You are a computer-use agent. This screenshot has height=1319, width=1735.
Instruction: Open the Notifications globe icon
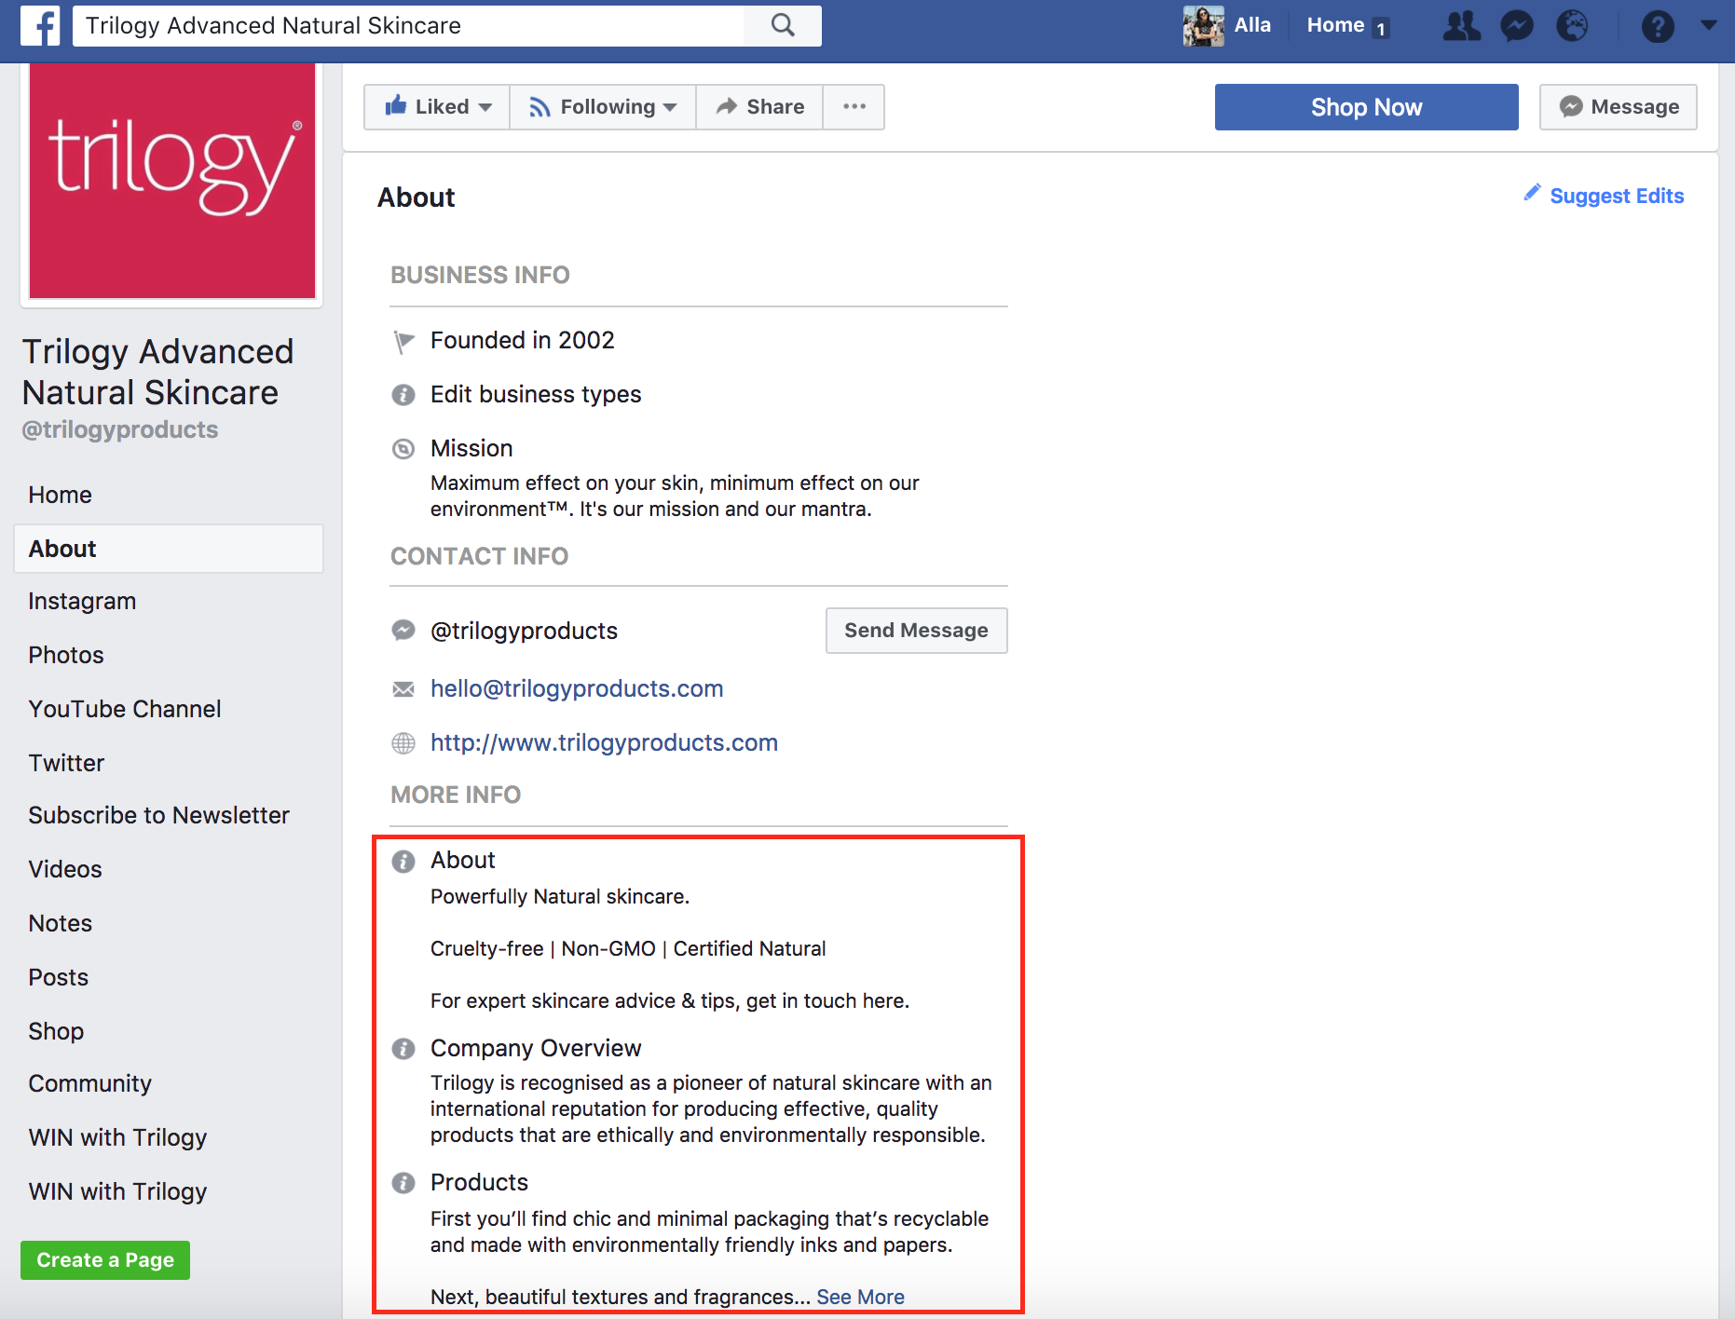click(x=1572, y=25)
